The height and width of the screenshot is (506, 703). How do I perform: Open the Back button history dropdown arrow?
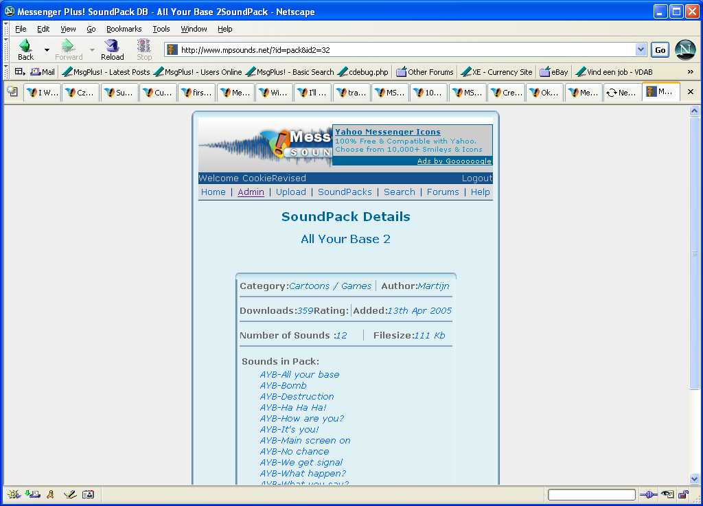point(47,49)
